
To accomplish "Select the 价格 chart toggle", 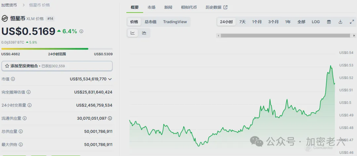I will [134, 22].
